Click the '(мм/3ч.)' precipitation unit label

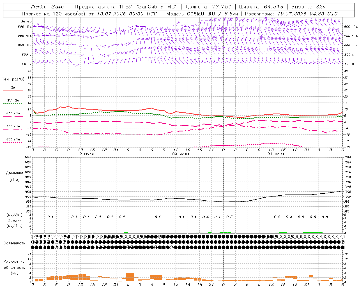[x=15, y=215]
